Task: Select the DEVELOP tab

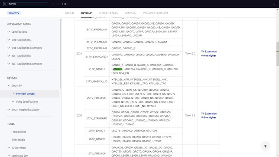Action: pos(86,13)
